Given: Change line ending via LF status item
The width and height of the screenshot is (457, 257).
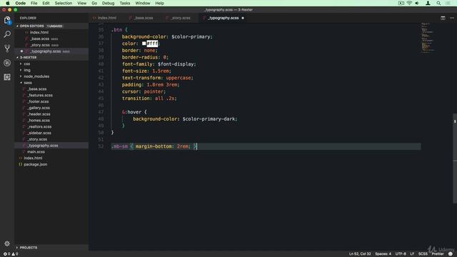Looking at the screenshot, I should [x=412, y=254].
